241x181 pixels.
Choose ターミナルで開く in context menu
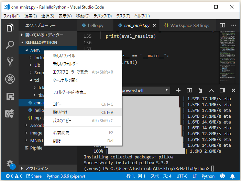83,80
